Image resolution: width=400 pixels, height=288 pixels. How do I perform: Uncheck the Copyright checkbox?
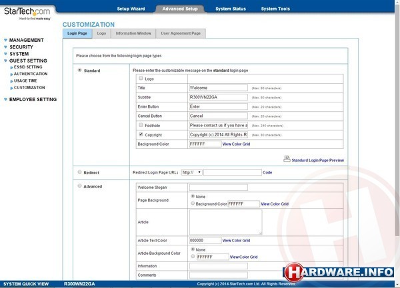(141, 134)
